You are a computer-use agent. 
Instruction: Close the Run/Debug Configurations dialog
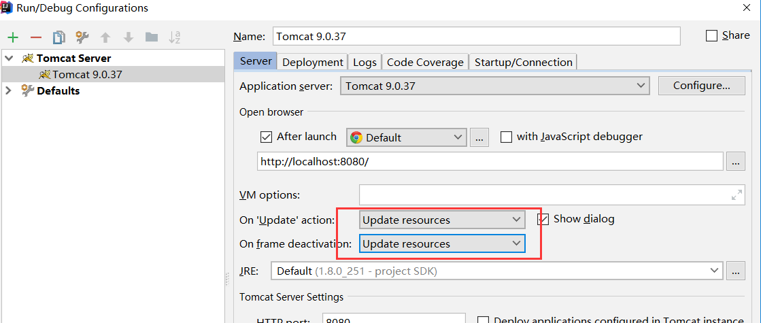[x=747, y=7]
